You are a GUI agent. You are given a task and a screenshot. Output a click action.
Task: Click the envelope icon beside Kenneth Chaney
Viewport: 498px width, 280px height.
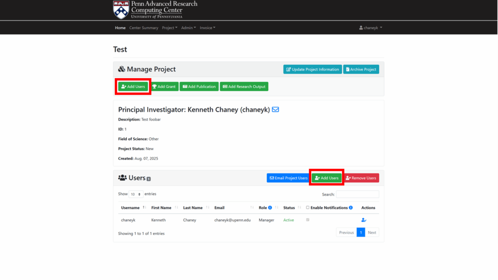click(x=275, y=110)
